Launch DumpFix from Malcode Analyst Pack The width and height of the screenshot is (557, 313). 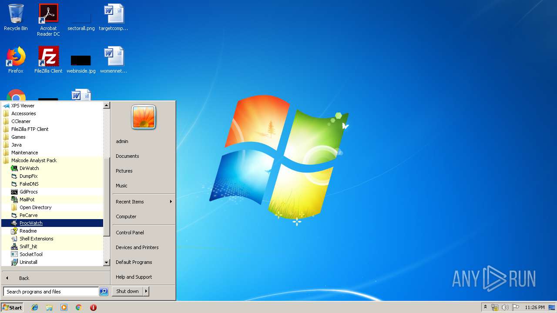(x=52, y=176)
